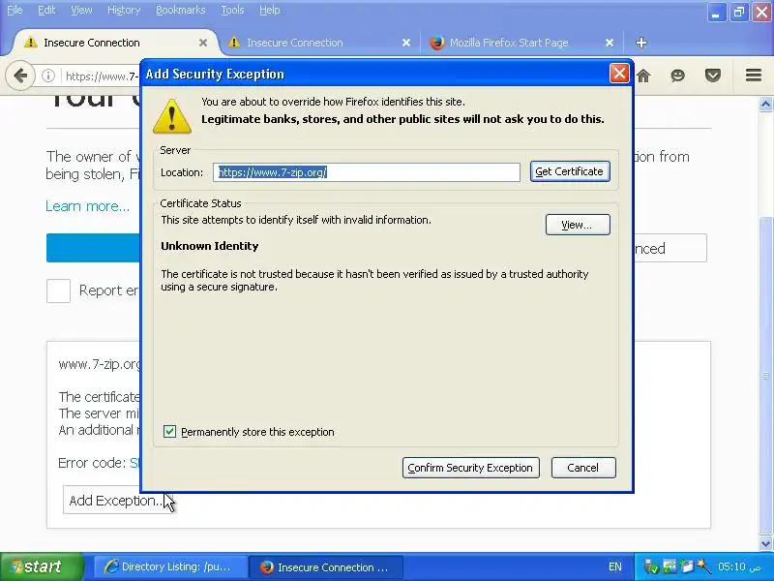
Task: Open the Bookmarks menu
Action: coord(180,10)
